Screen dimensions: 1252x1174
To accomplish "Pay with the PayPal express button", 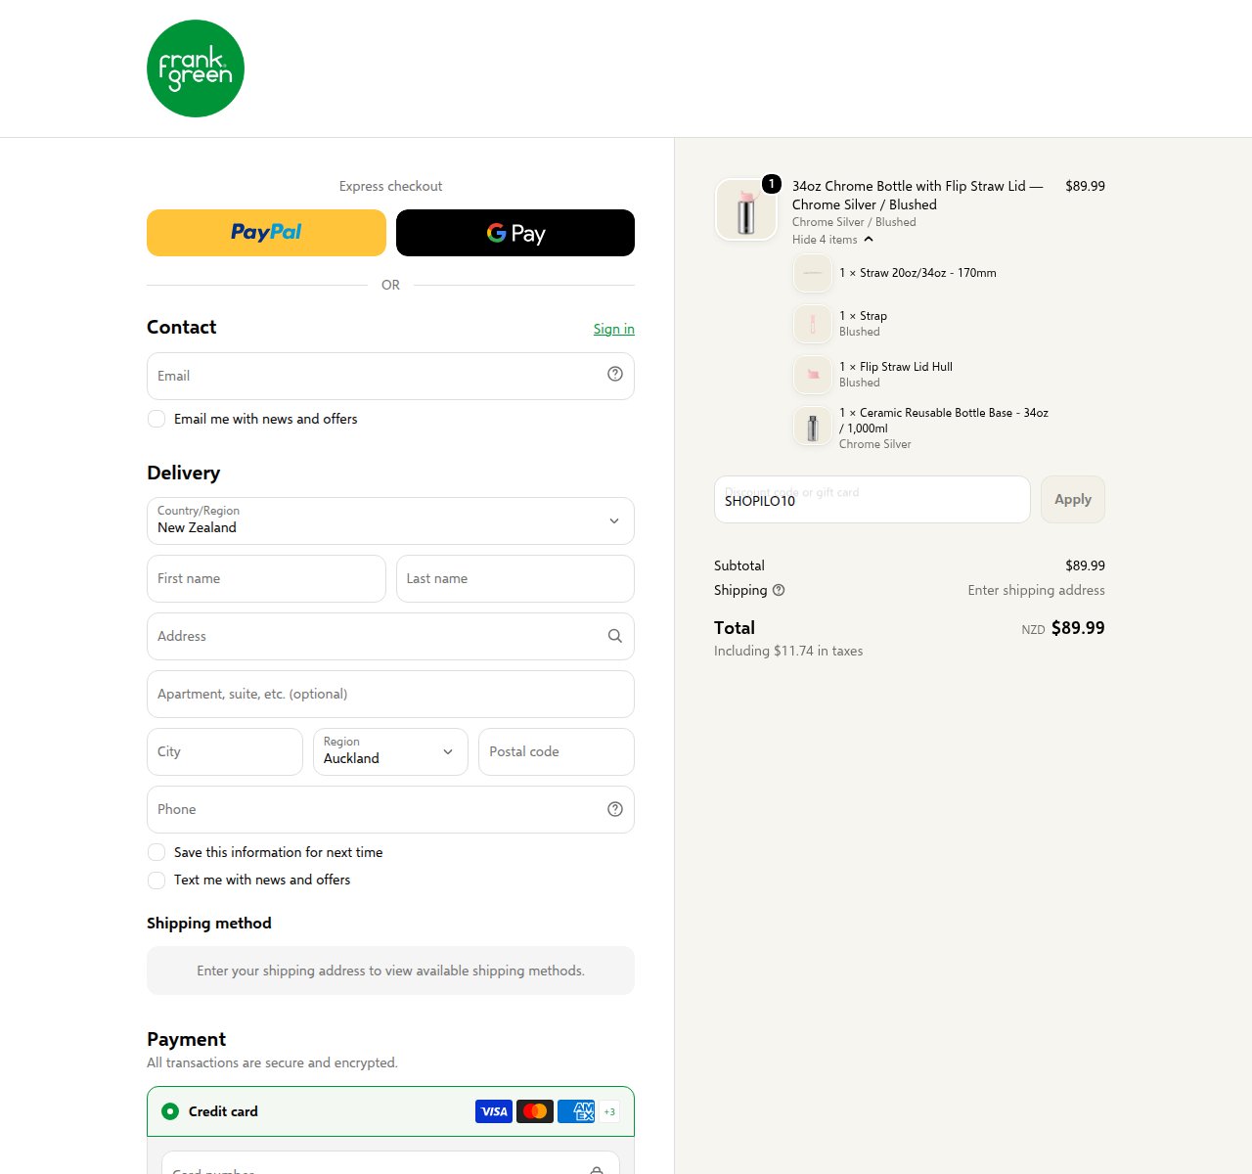I will coord(266,233).
